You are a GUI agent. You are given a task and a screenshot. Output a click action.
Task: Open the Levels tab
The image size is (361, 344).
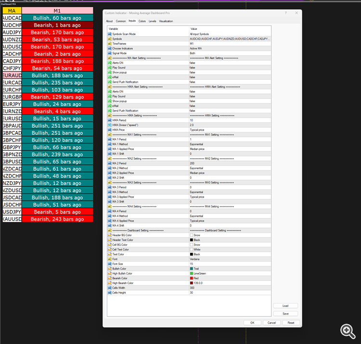[x=153, y=21]
